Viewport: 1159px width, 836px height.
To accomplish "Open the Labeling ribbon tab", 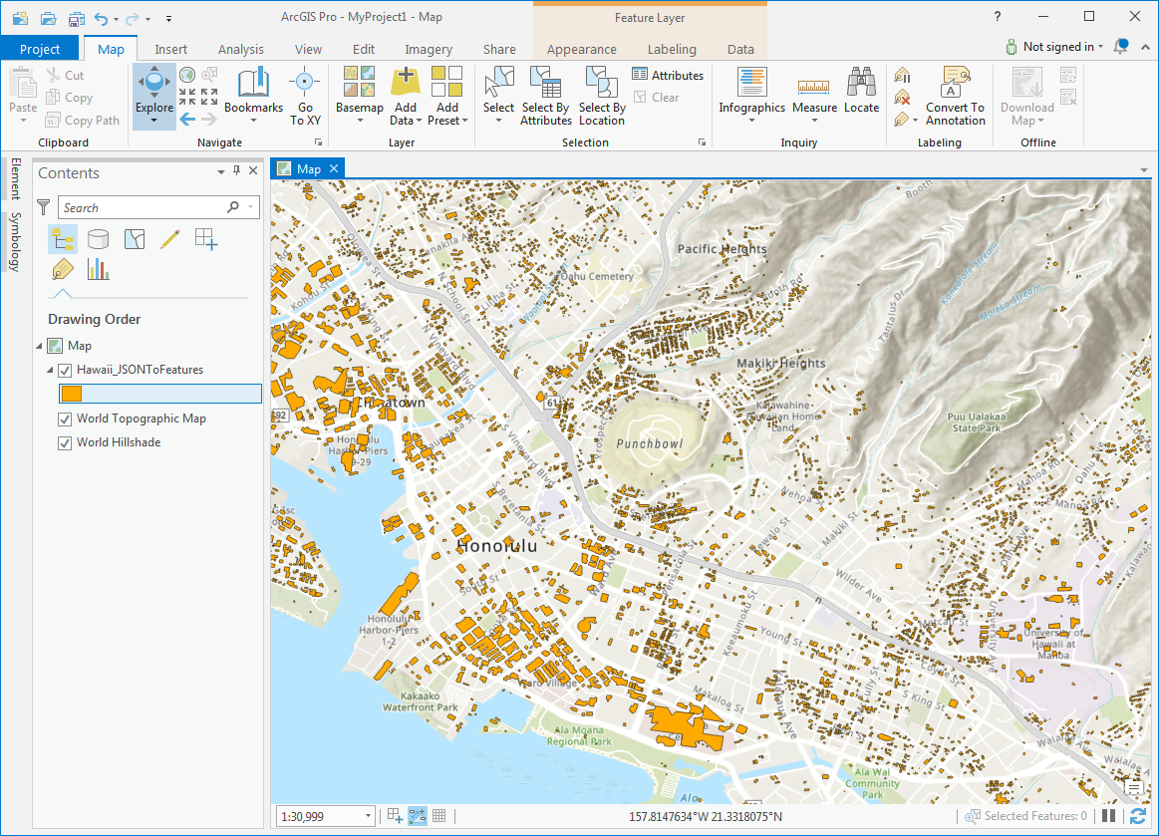I will click(x=672, y=49).
